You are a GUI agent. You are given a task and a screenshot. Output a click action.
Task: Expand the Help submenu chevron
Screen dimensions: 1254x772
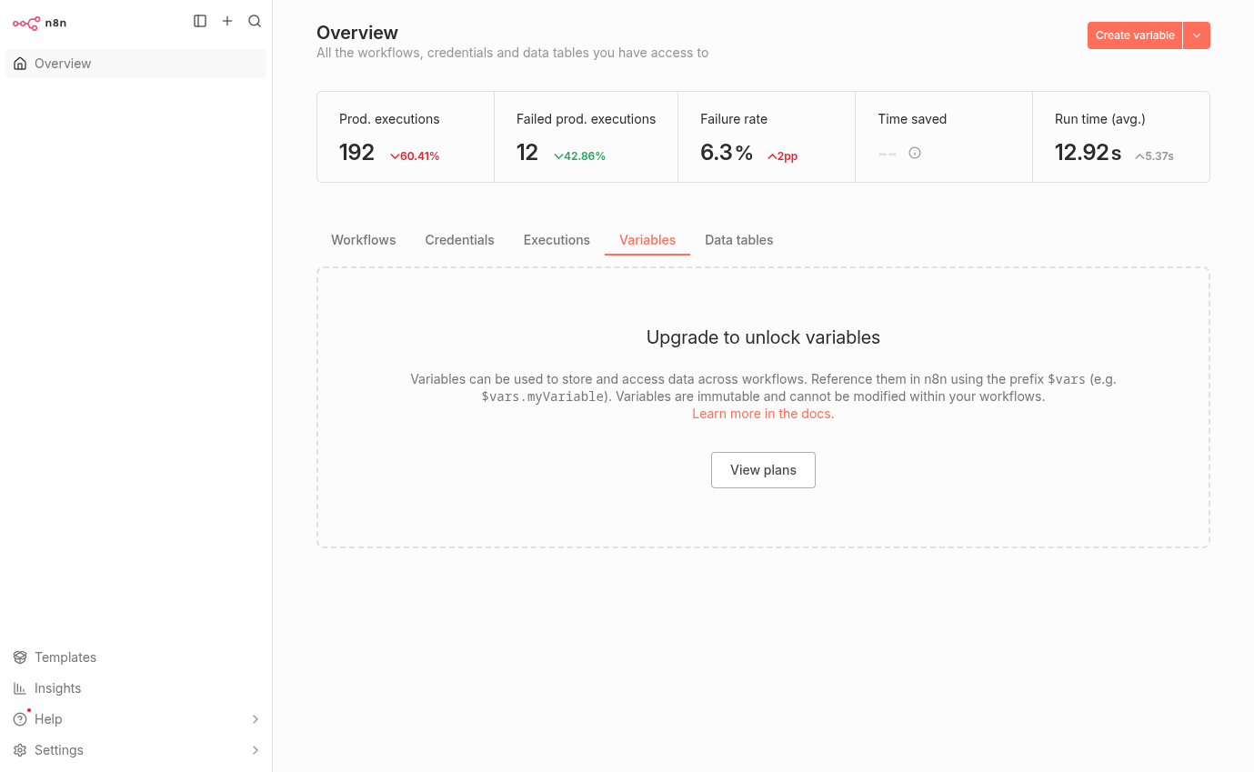coord(255,719)
